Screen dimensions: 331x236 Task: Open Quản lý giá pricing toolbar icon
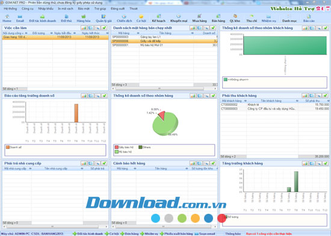pos(104,19)
